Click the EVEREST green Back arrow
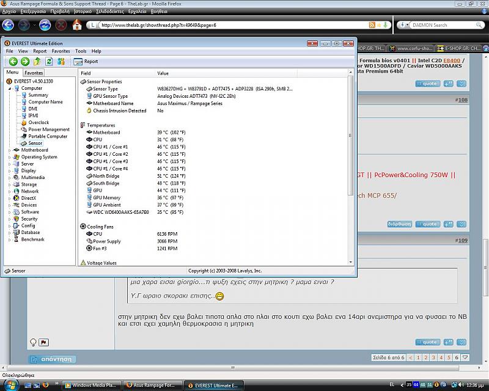Viewport: 489px width, 391px height. point(13,62)
